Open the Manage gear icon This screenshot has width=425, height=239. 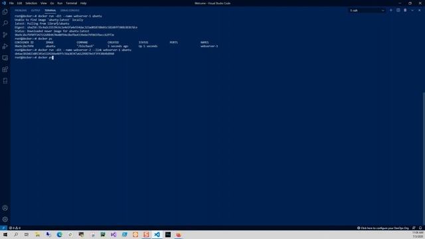click(x=5, y=219)
